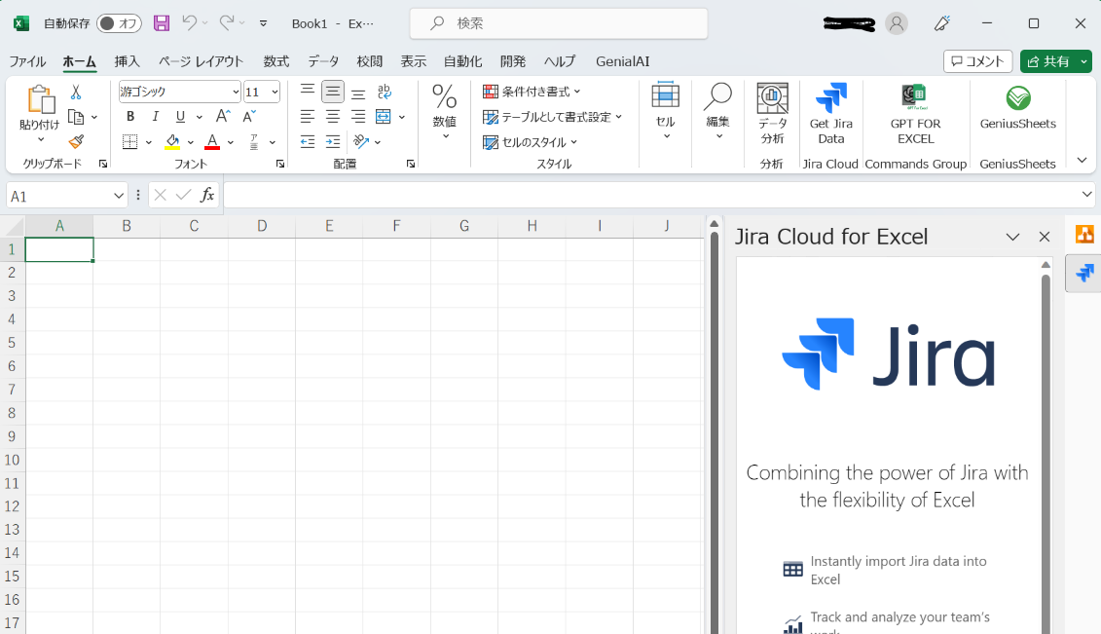Switch to the データ Data tab

[323, 61]
